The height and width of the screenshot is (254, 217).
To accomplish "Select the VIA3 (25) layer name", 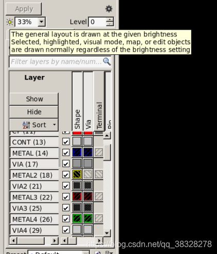I will tap(34, 208).
